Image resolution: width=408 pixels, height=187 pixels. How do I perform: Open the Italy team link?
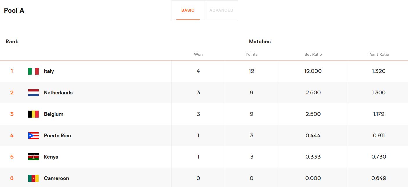(x=49, y=71)
